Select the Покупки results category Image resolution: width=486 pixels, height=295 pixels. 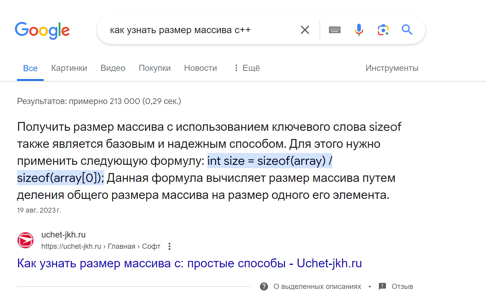[x=155, y=68]
